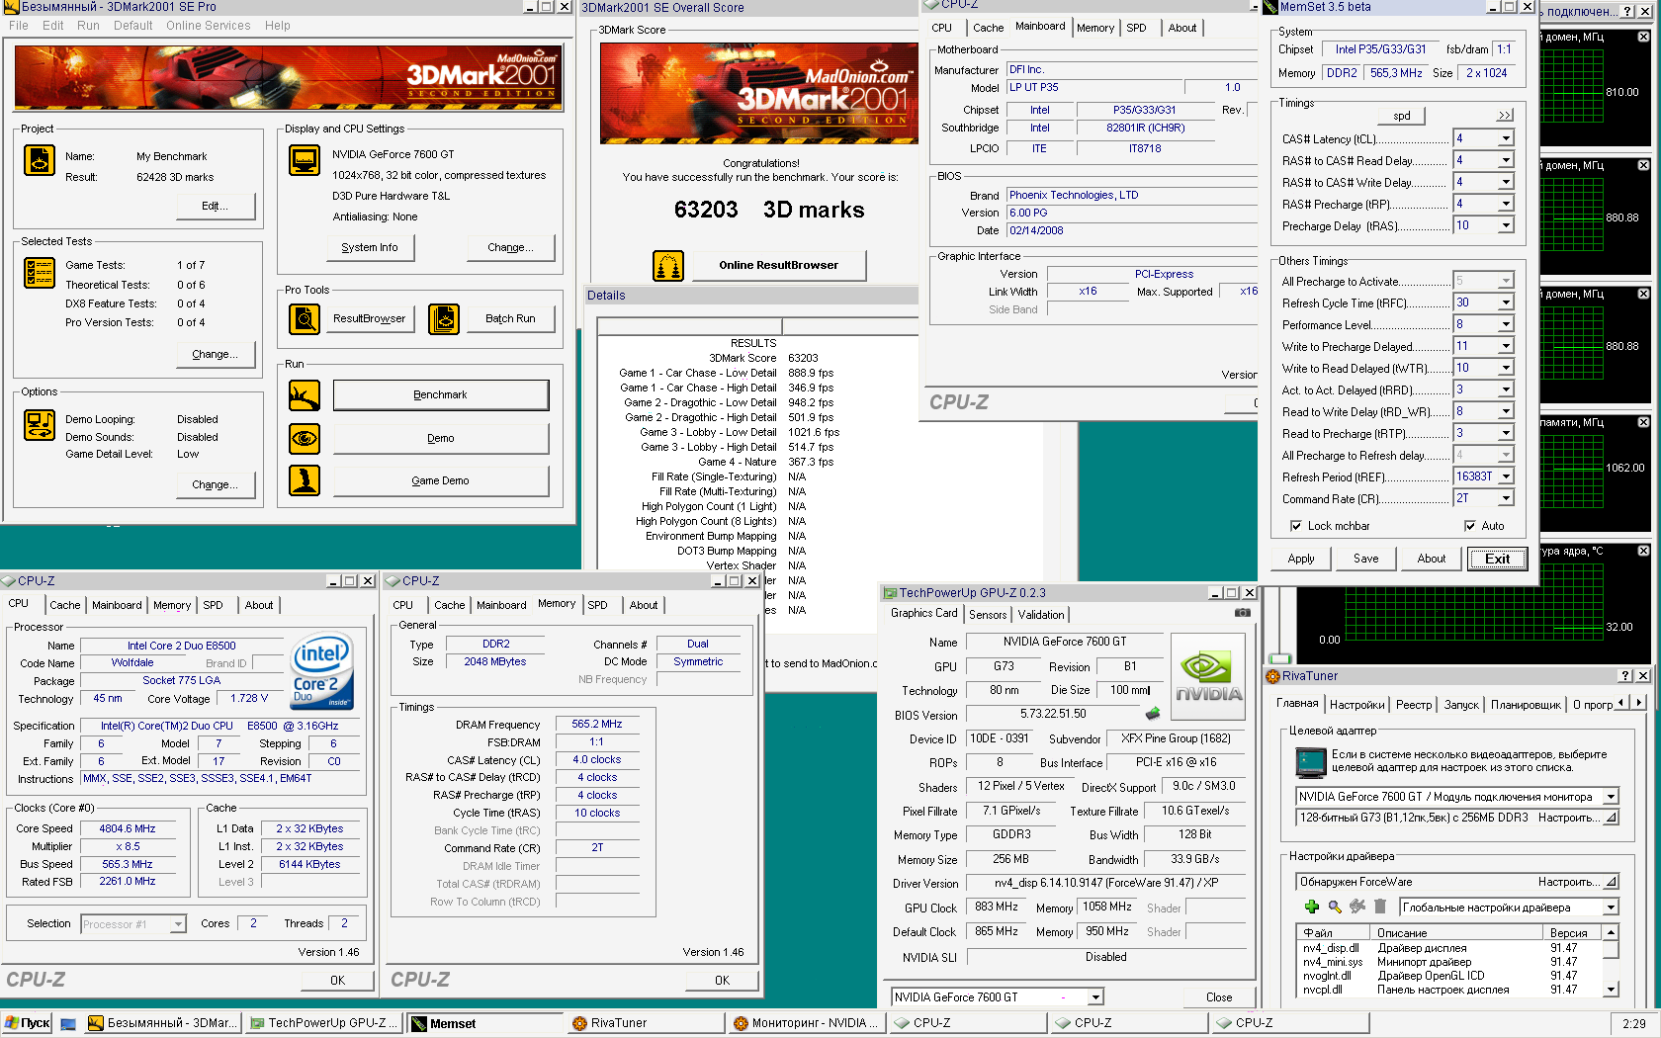Click the Selected Tests checklist icon
Viewport: 1661px width, 1038px height.
(x=39, y=273)
